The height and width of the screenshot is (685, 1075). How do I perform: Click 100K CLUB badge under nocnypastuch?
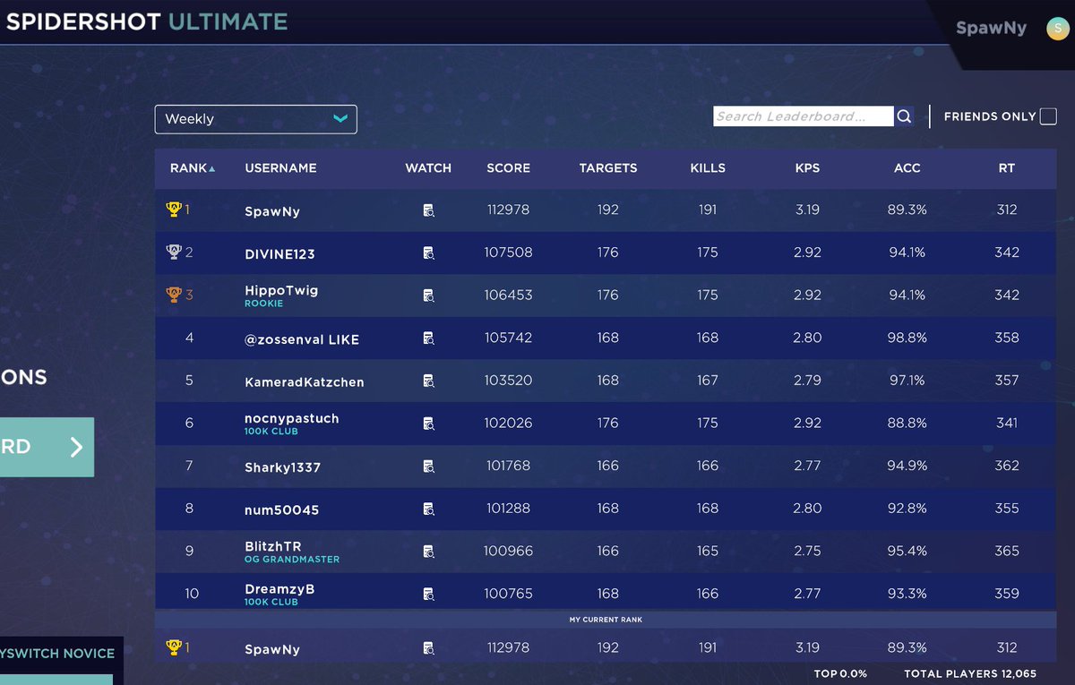pos(271,432)
